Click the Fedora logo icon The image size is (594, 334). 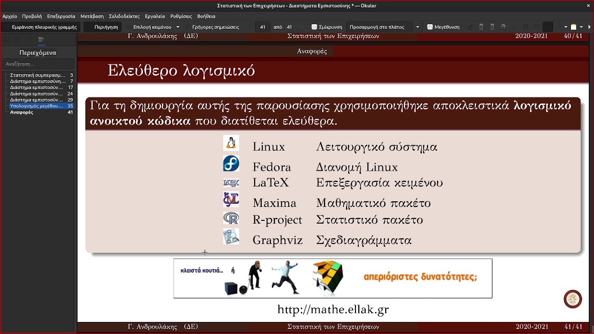point(231,164)
